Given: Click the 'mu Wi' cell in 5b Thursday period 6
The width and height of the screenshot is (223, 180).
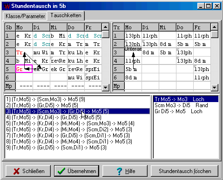Looking at the screenshot, I should point(76,77).
